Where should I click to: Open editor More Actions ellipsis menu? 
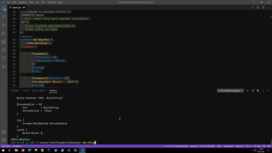(268, 8)
